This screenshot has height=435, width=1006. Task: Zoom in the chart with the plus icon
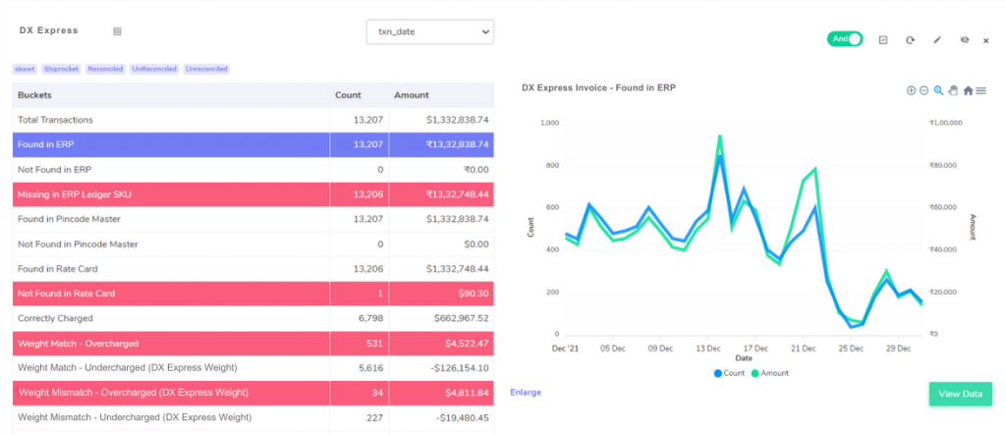(911, 91)
